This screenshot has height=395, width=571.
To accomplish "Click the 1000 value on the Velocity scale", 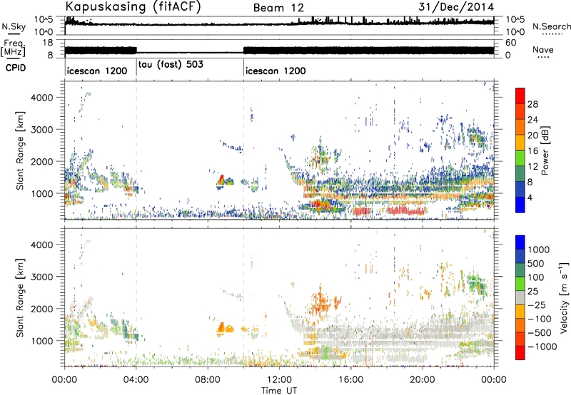I will tap(538, 250).
